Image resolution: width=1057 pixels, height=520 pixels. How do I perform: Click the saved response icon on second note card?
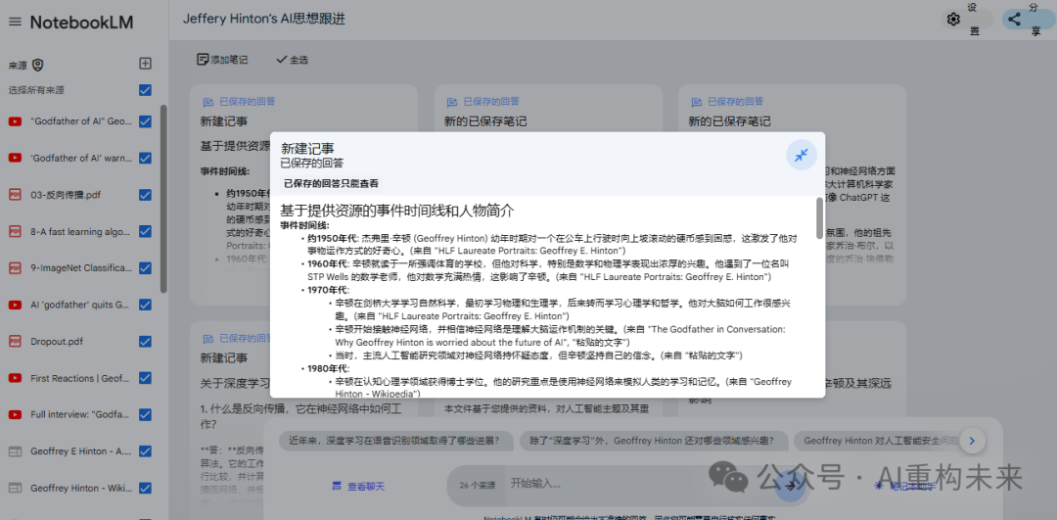452,102
